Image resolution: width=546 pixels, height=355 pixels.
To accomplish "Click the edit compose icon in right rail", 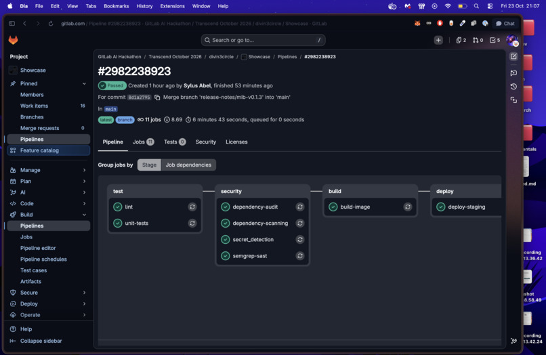I will pos(513,56).
